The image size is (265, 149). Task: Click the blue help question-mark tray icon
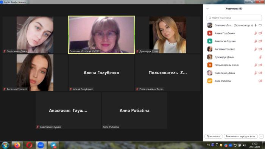click(x=213, y=145)
